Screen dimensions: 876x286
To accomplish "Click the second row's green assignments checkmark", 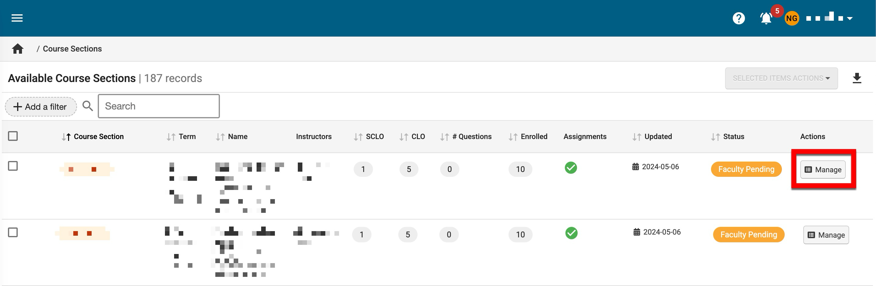I will 571,233.
